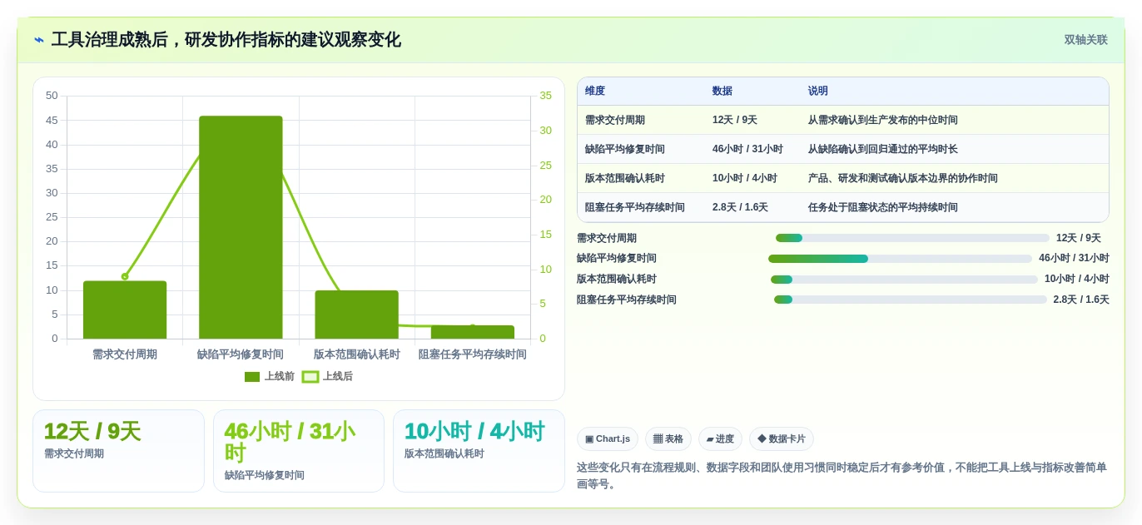The image size is (1142, 525).
Task: Click x-axis label 阻塞任务平均存续时间 under chart
Action: point(473,354)
